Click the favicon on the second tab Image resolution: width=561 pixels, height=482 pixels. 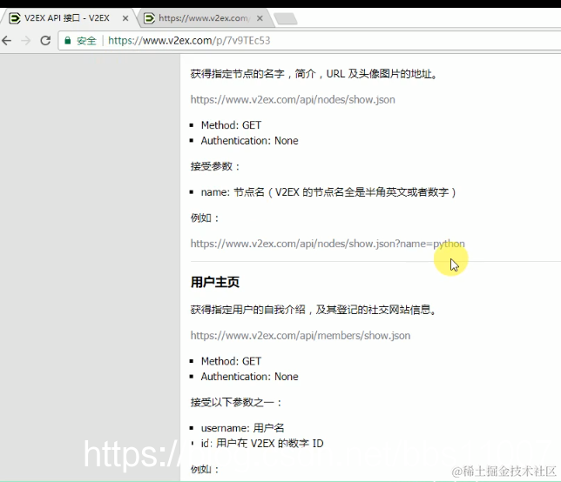149,18
